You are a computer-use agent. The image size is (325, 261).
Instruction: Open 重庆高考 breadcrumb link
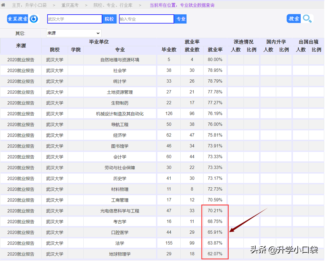pos(70,5)
